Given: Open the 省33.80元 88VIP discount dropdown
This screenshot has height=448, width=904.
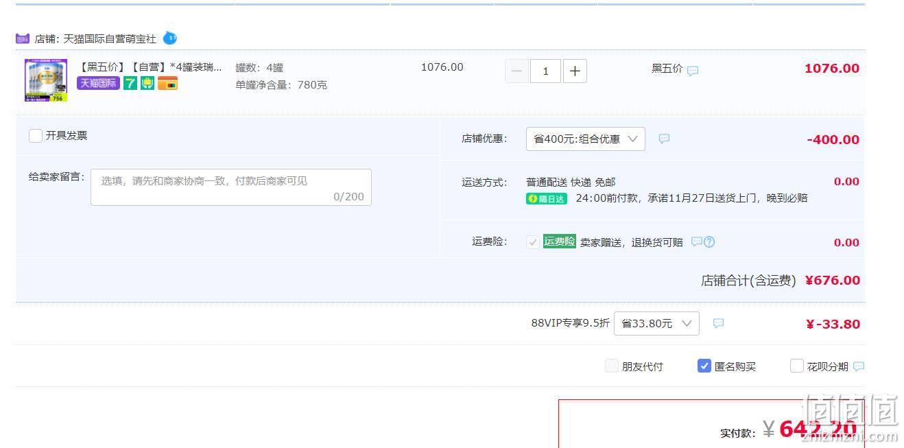Looking at the screenshot, I should (x=656, y=323).
